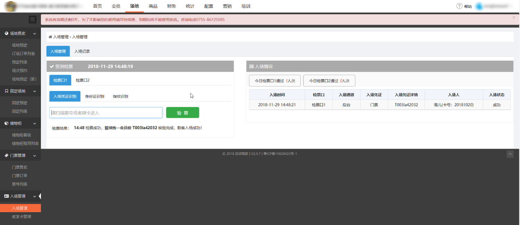This screenshot has height=225, width=520.
Task: Click the home icon in the breadcrumb
Action: pyautogui.click(x=50, y=37)
